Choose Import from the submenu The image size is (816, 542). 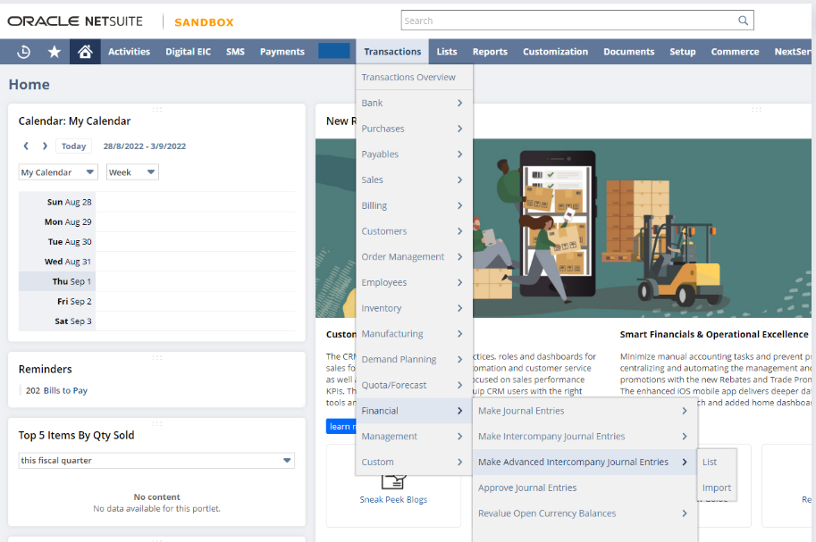[716, 488]
